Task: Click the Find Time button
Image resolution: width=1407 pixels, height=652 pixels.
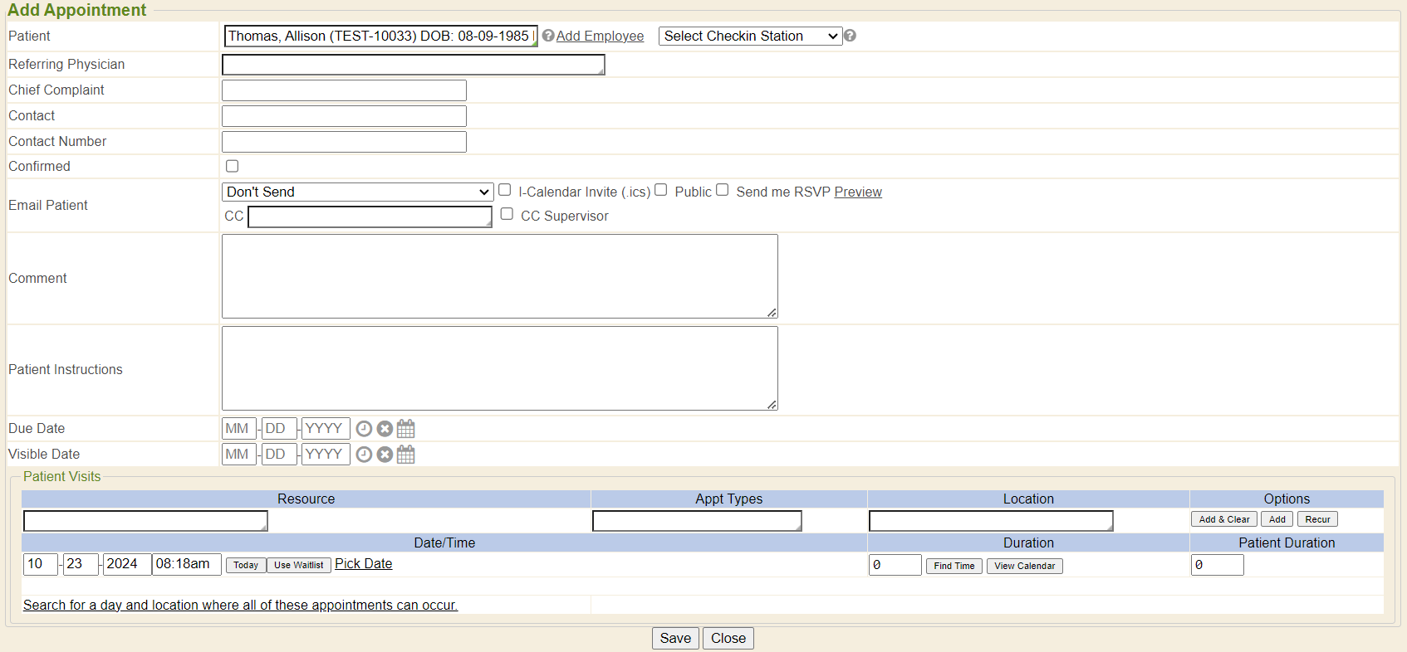Action: click(954, 566)
